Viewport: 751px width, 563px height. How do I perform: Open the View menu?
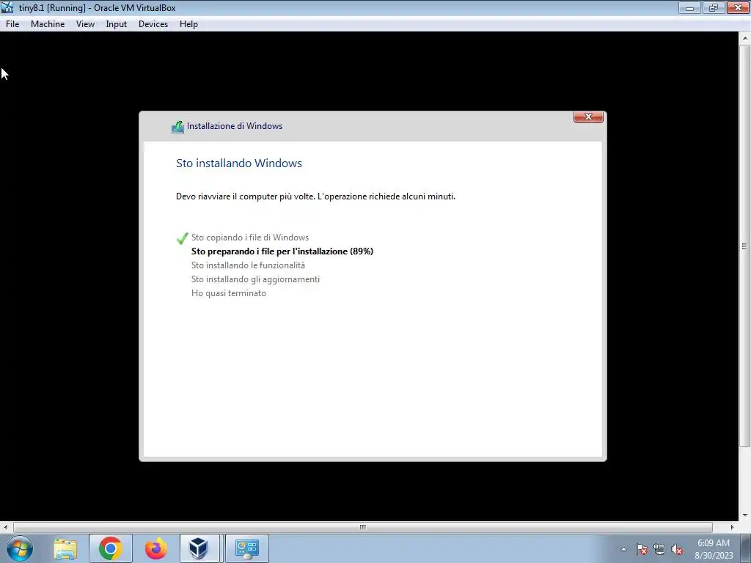[85, 24]
